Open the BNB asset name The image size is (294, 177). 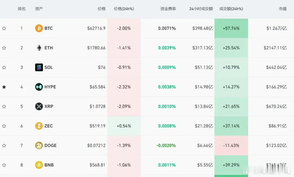tap(49, 165)
